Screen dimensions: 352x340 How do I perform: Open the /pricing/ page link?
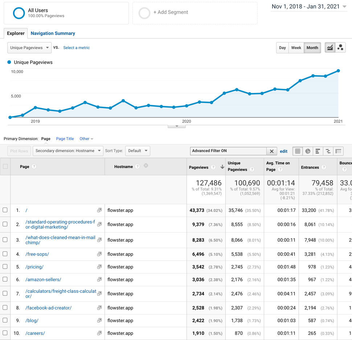[x=34, y=267]
